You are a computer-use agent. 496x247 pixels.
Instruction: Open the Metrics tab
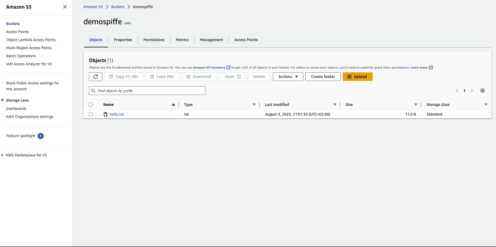click(x=182, y=40)
